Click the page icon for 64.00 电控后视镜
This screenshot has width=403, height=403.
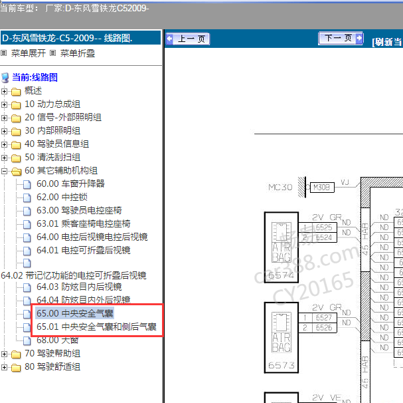tap(27, 237)
